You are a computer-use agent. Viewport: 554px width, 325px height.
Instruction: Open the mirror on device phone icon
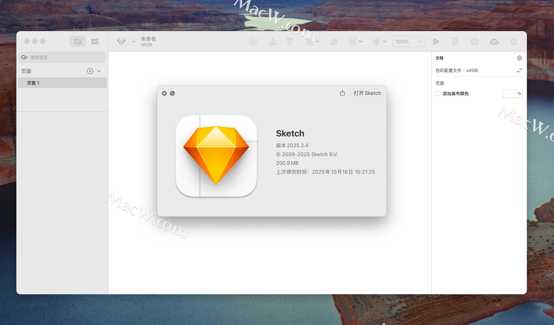pyautogui.click(x=455, y=42)
